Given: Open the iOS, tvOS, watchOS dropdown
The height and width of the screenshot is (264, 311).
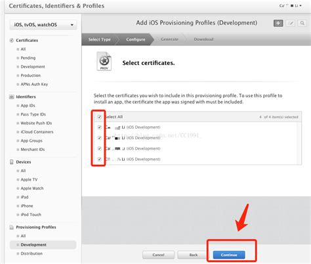Looking at the screenshot, I should [x=43, y=25].
